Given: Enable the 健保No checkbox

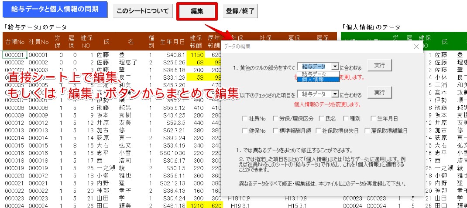Looking at the screenshot, I should pos(245,131).
